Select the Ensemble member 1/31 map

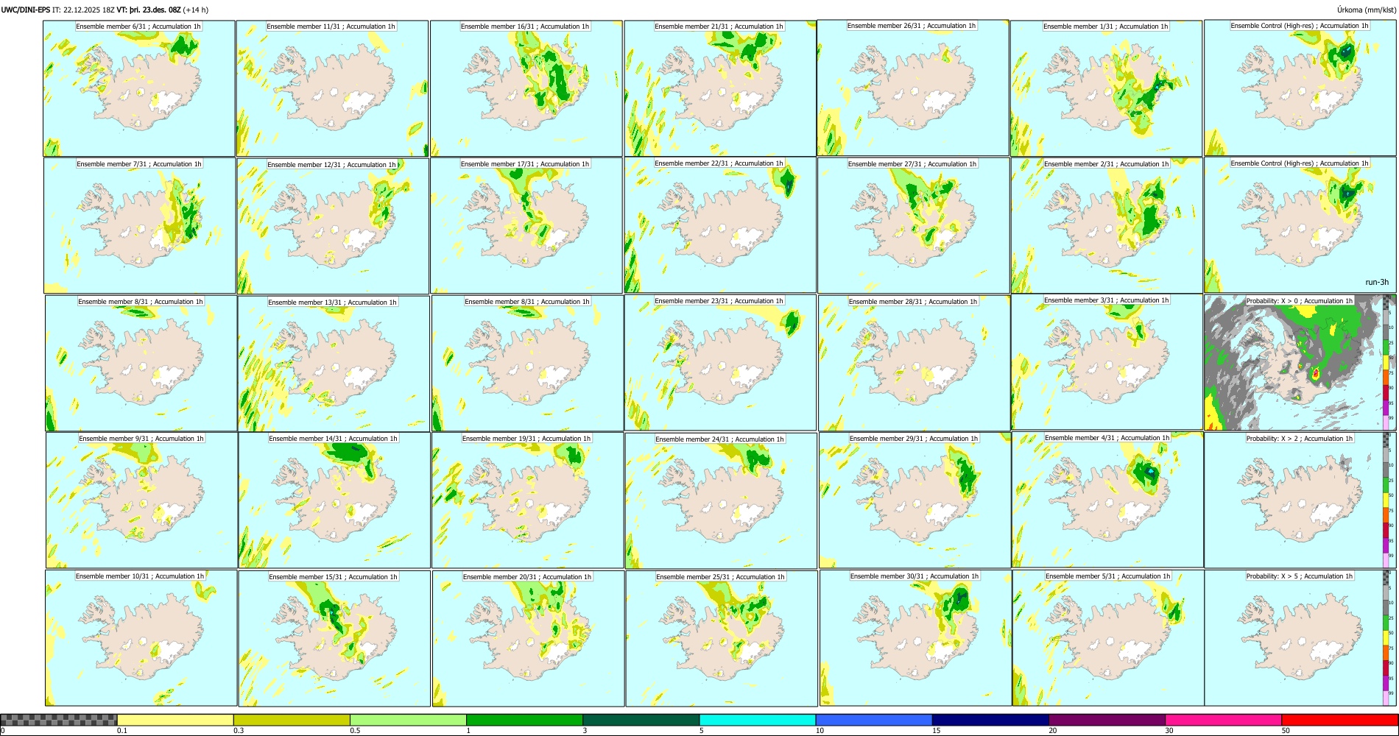click(1106, 88)
